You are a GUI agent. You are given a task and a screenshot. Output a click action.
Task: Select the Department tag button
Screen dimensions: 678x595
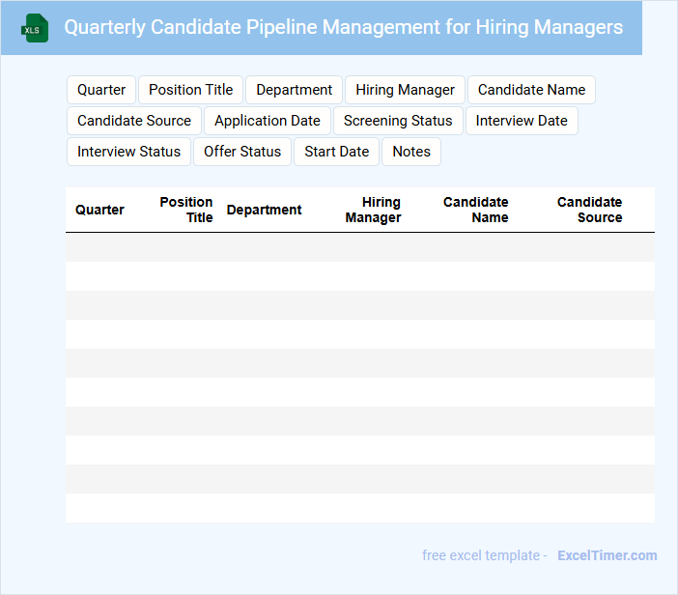tap(294, 90)
